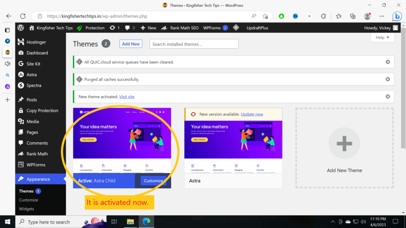The width and height of the screenshot is (406, 228).
Task: Open the Favorites list icon in toolbar
Action: click(339, 16)
